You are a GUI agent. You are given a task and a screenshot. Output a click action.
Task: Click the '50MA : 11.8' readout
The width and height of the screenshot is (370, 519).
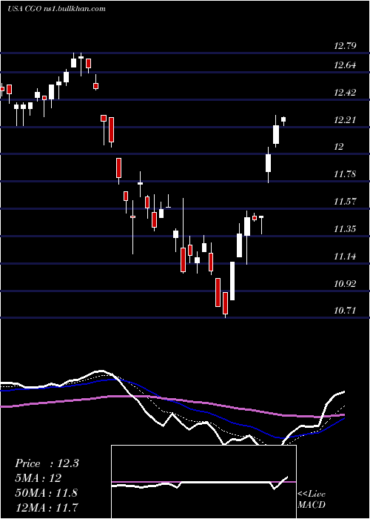46,492
